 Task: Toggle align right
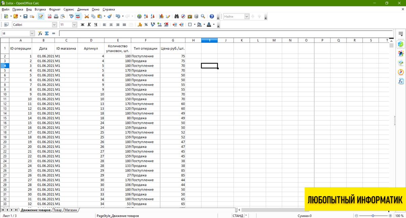(x=118, y=25)
